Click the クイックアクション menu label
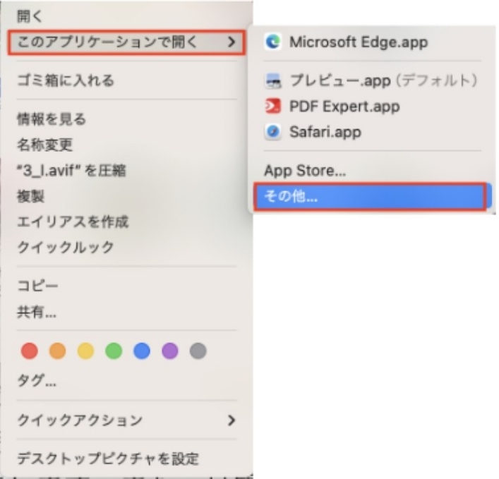Viewport: 499px width, 479px height. (80, 420)
